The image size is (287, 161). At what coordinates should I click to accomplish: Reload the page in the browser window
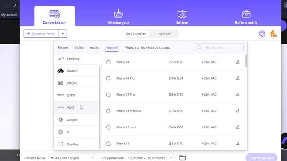(x=14, y=5)
